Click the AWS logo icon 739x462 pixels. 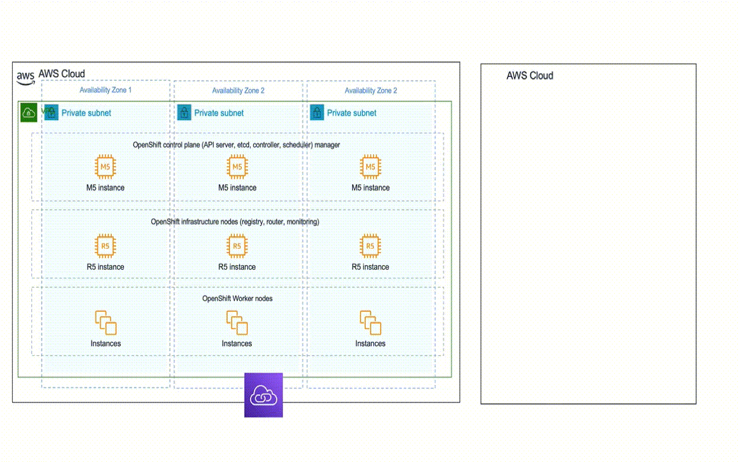[25, 77]
